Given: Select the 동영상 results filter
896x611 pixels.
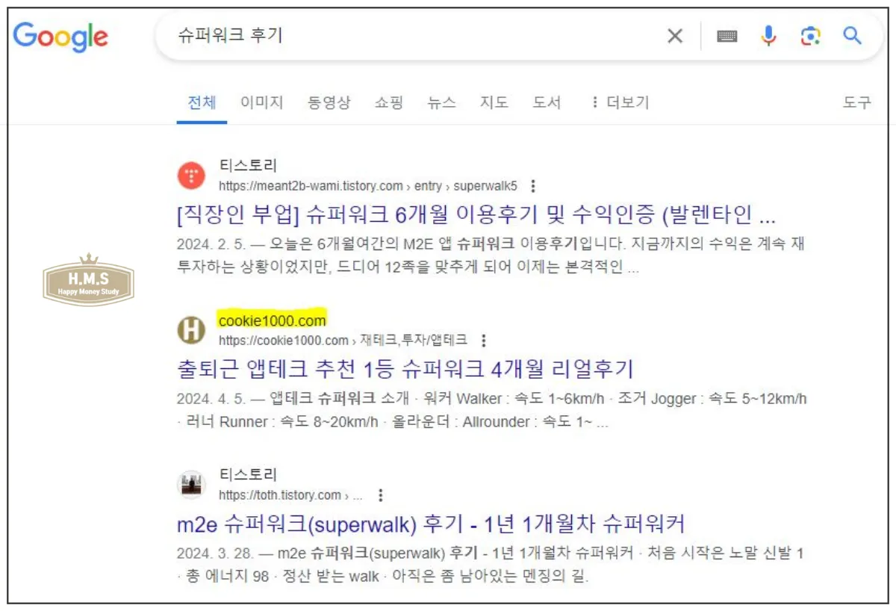Looking at the screenshot, I should 329,102.
